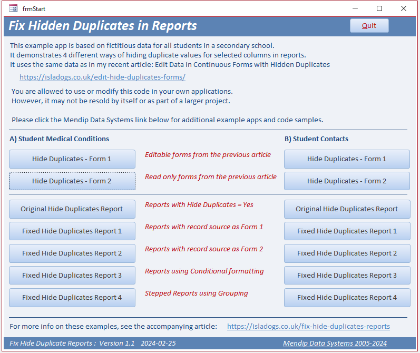Screen dimensions: 420x353
Task: Open Medical Conditions Fixed Hide Duplicates Report 3
Action: tap(72, 276)
